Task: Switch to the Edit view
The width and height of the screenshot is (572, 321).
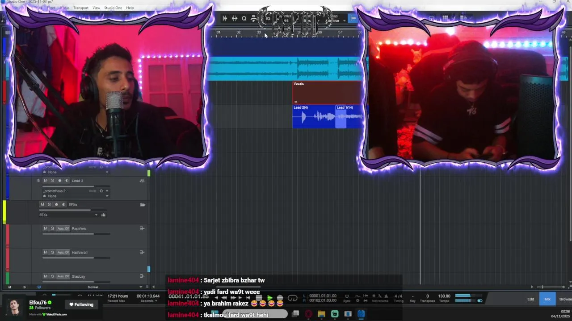Action: [530, 299]
